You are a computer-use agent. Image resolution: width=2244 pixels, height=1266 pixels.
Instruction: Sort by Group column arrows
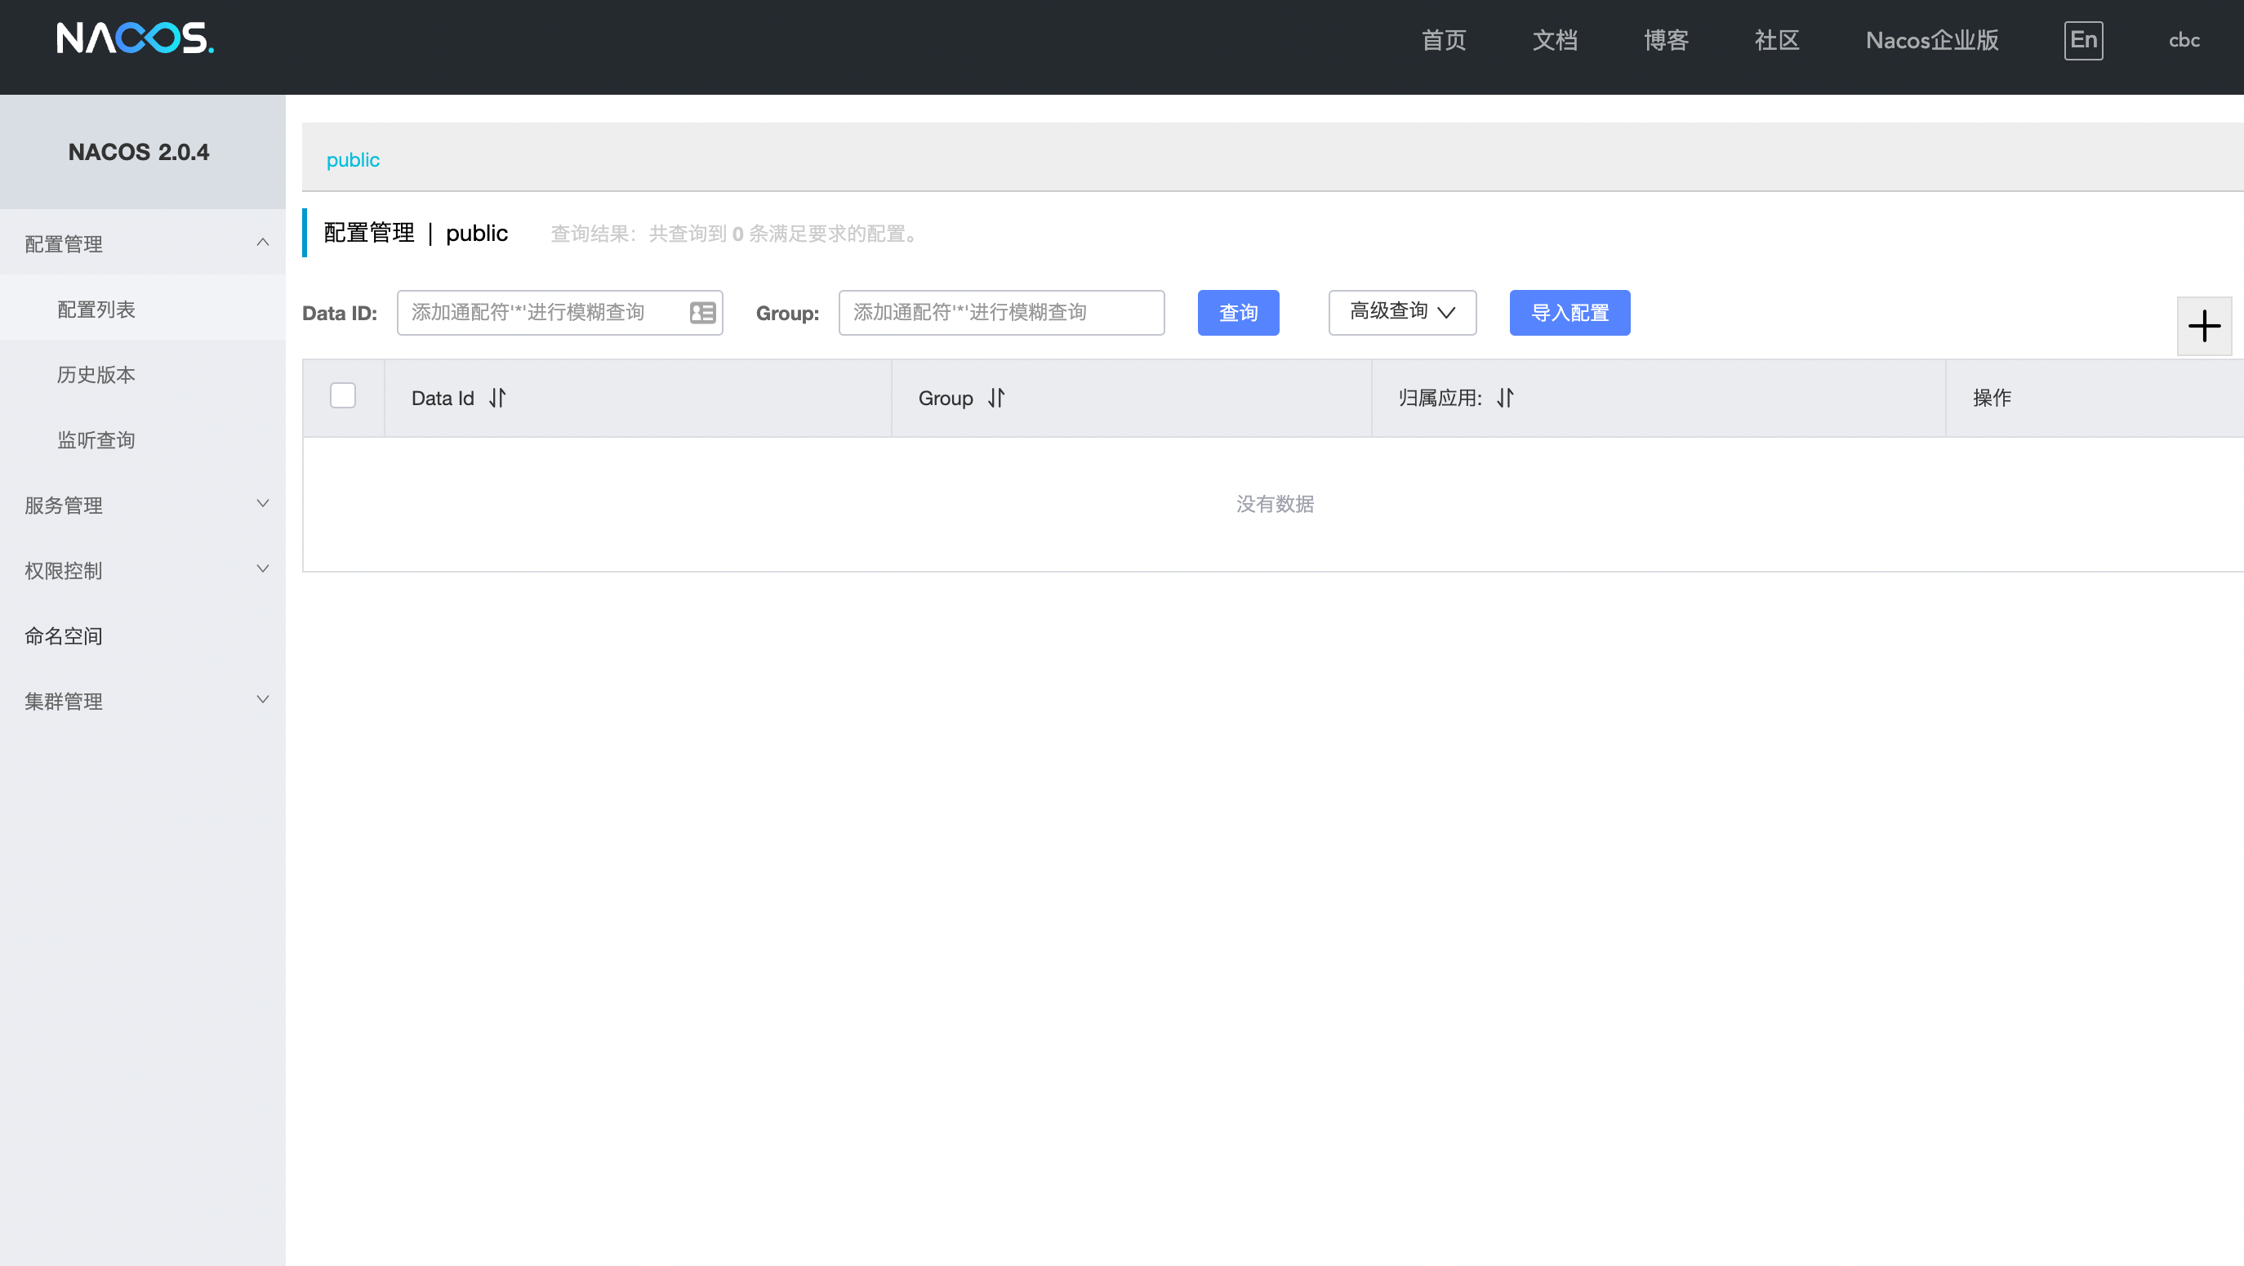(x=996, y=399)
